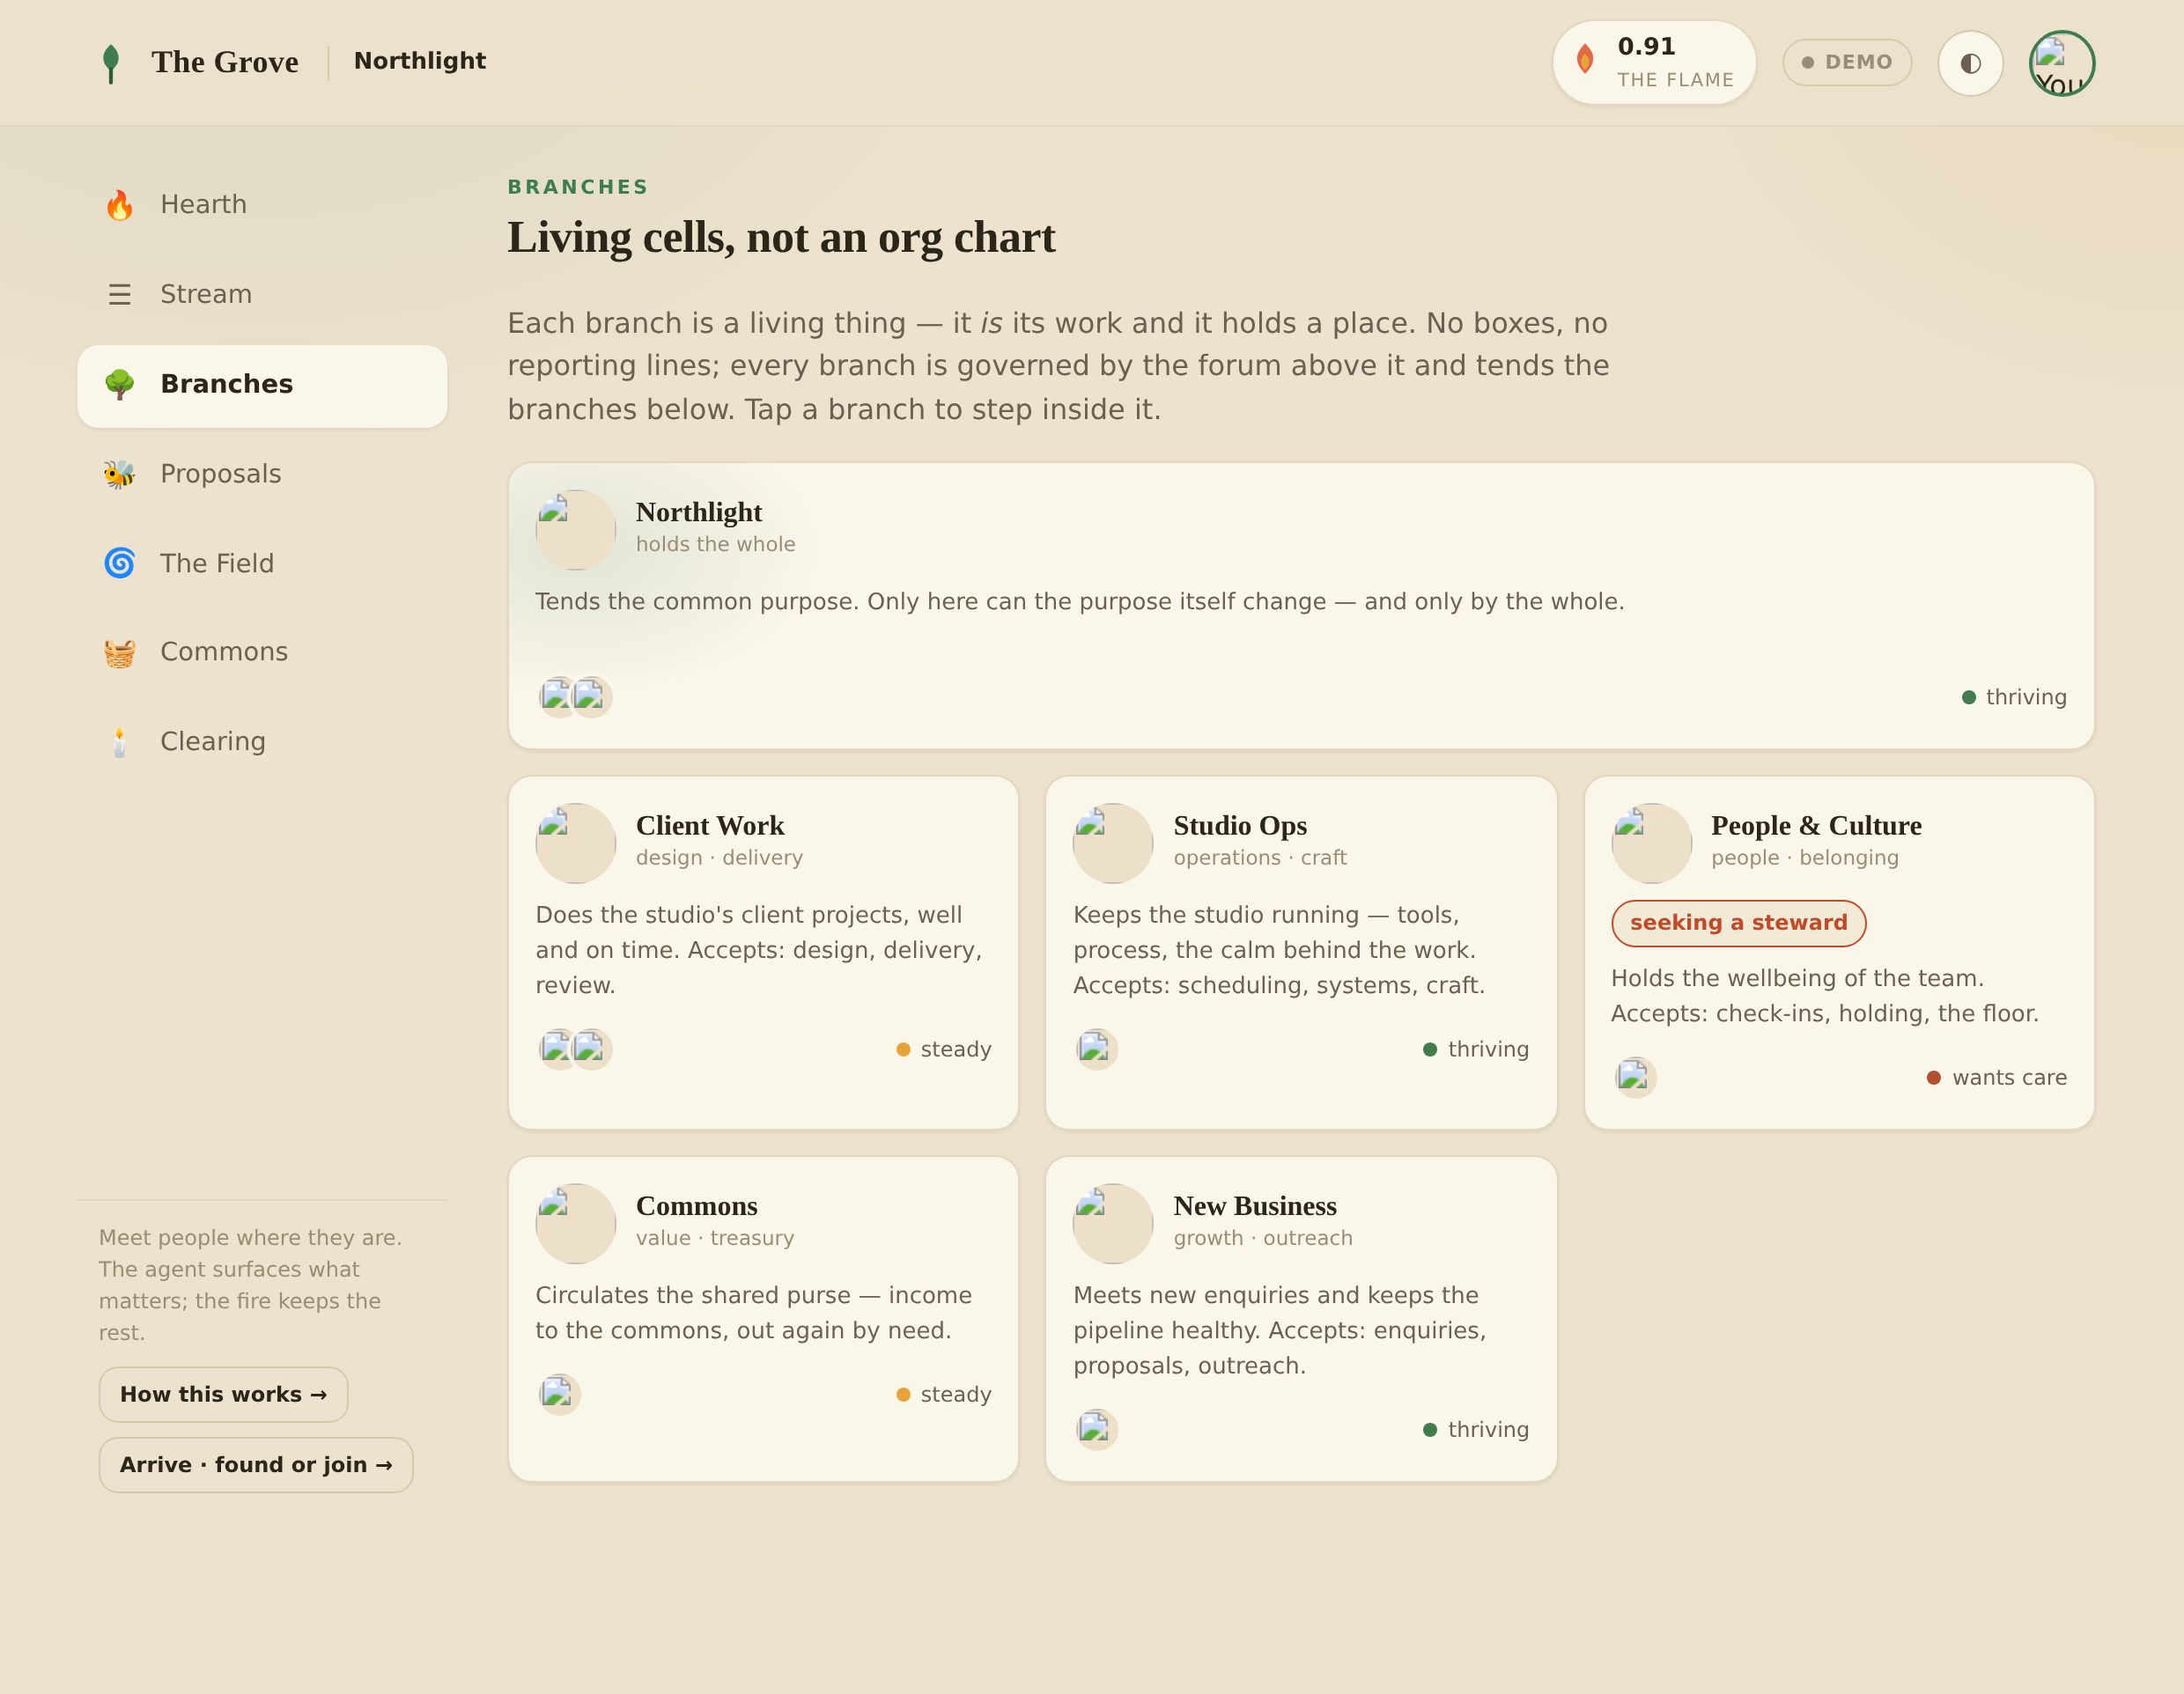Click the "Living cells, not an org chart" heading
Image resolution: width=2184 pixels, height=1694 pixels.
coord(781,238)
